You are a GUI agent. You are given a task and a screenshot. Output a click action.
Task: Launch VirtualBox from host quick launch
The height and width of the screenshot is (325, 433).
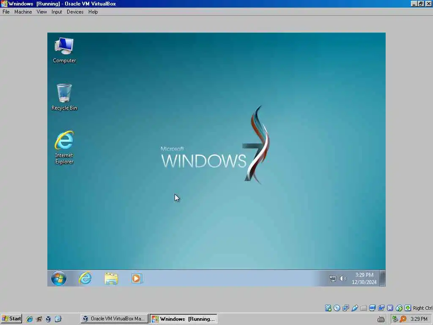[48, 319]
